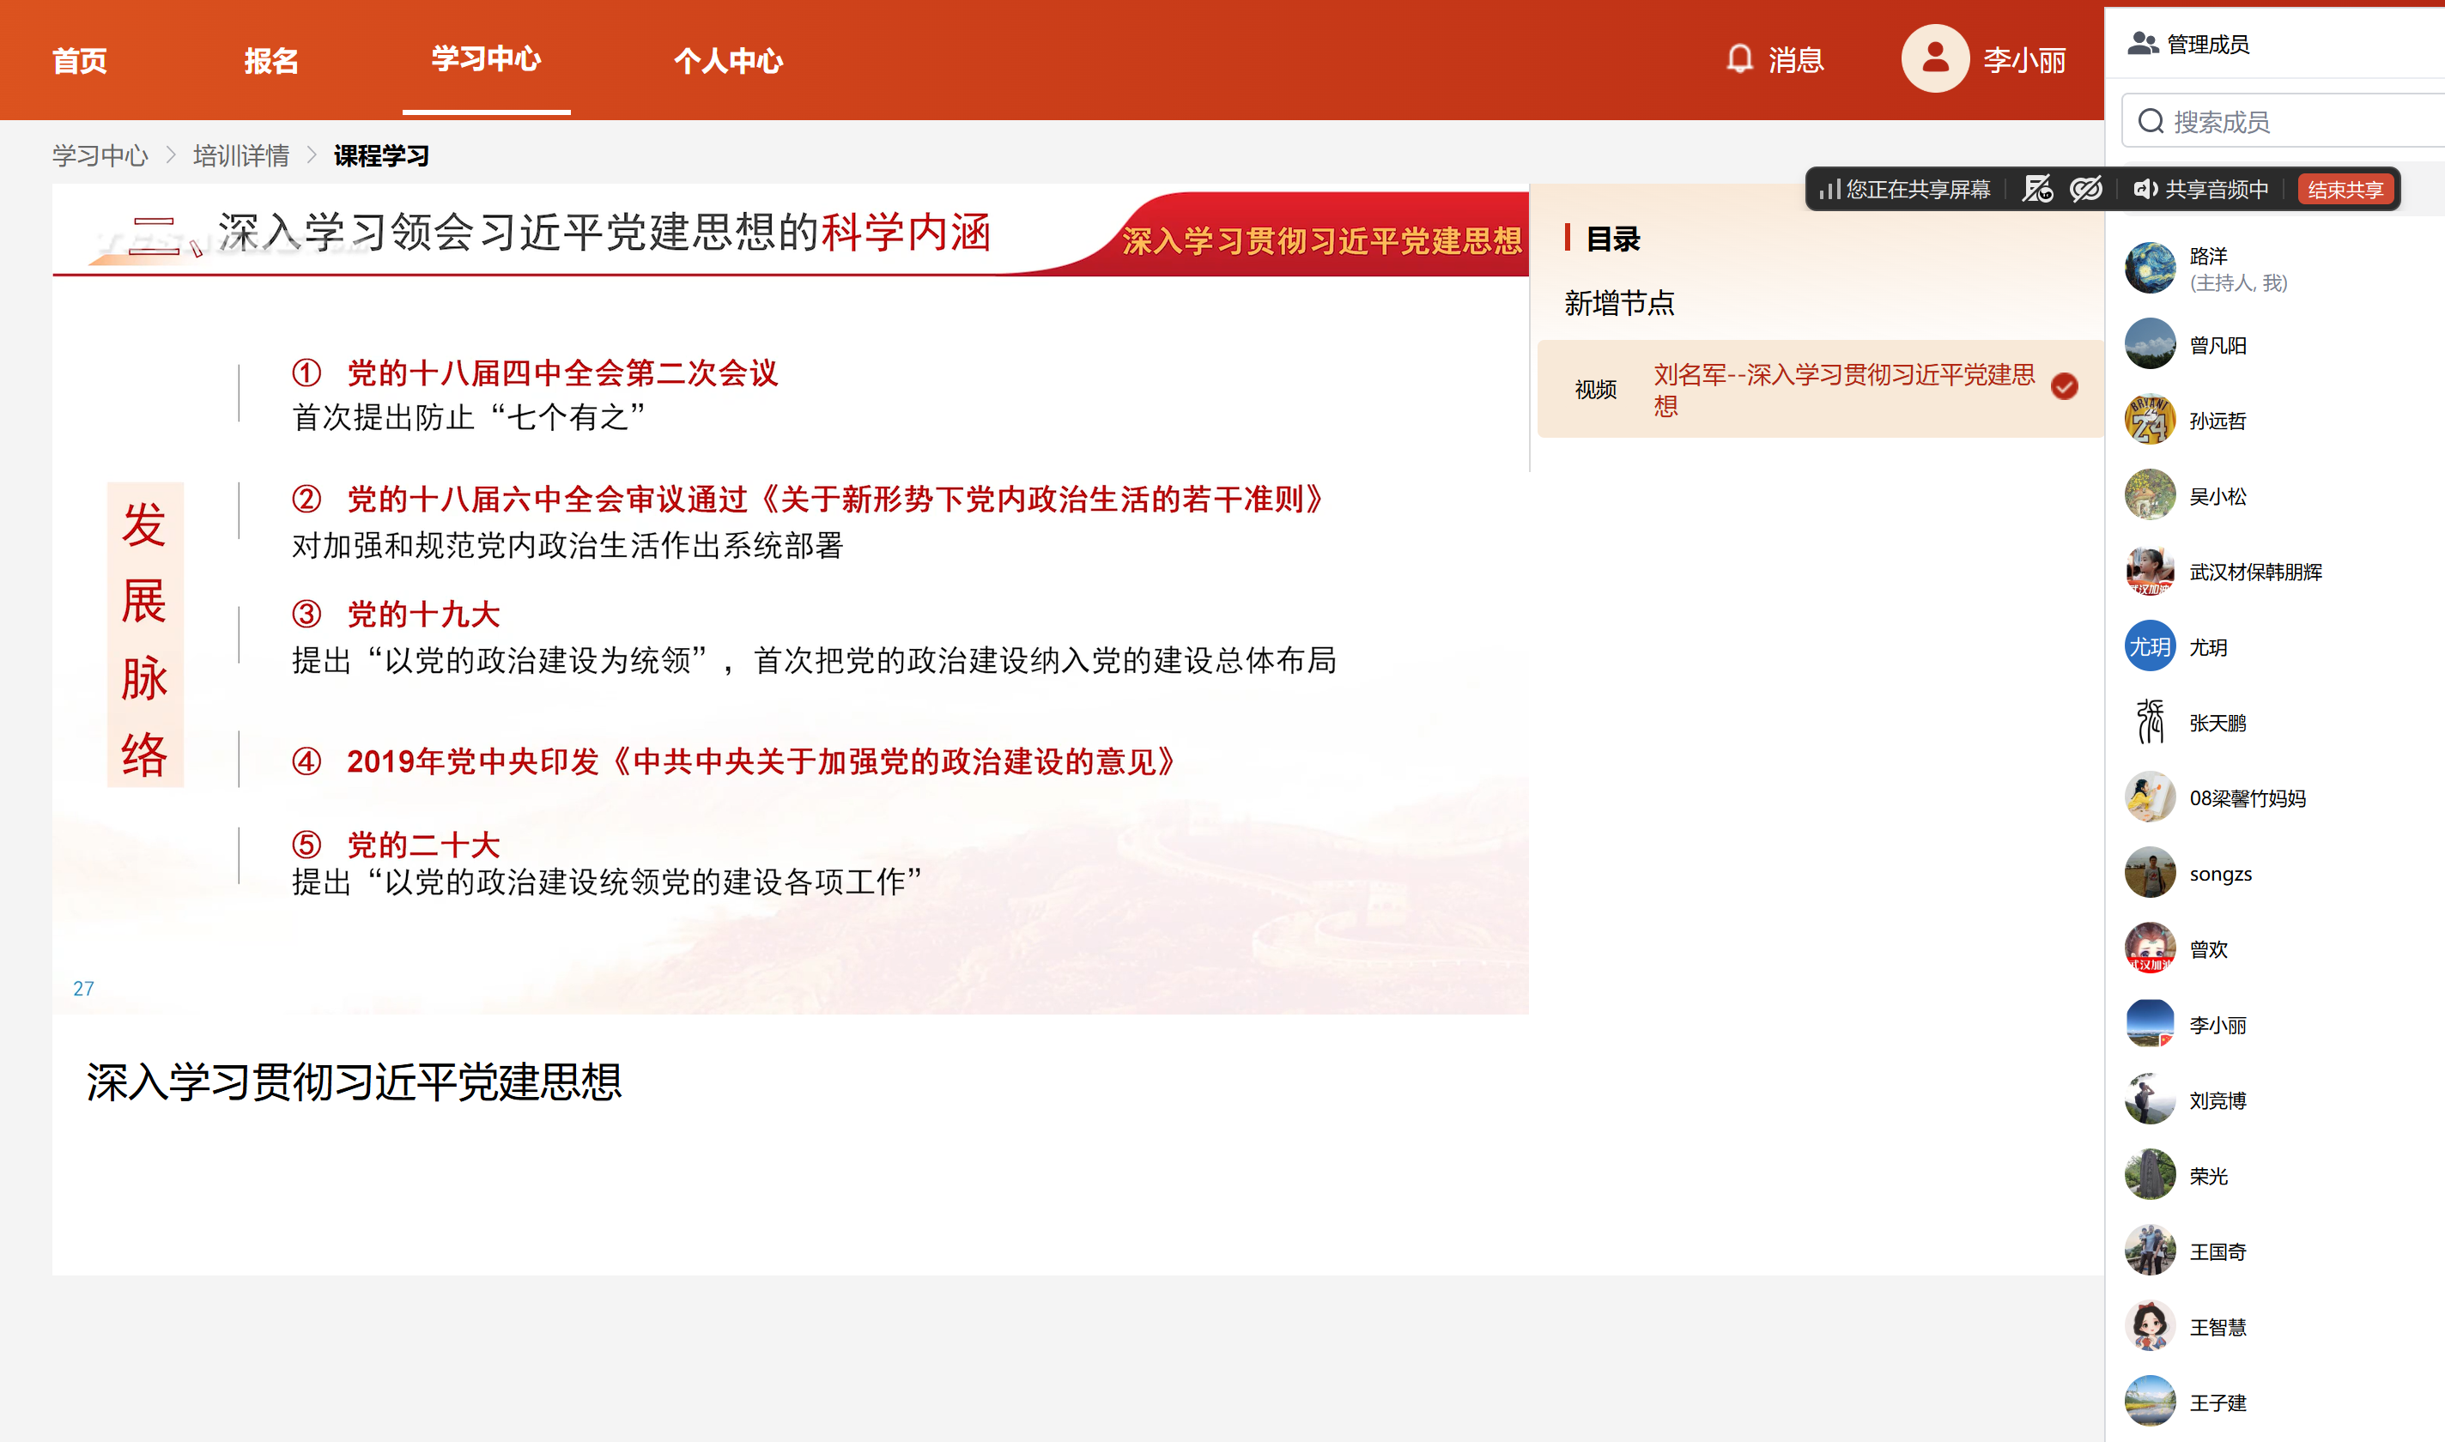Click 李小丽's avatar in the member list
This screenshot has width=2445, height=1442.
tap(2150, 1024)
